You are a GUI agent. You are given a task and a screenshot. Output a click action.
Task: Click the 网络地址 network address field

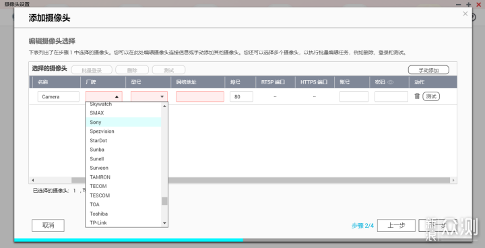click(x=200, y=96)
